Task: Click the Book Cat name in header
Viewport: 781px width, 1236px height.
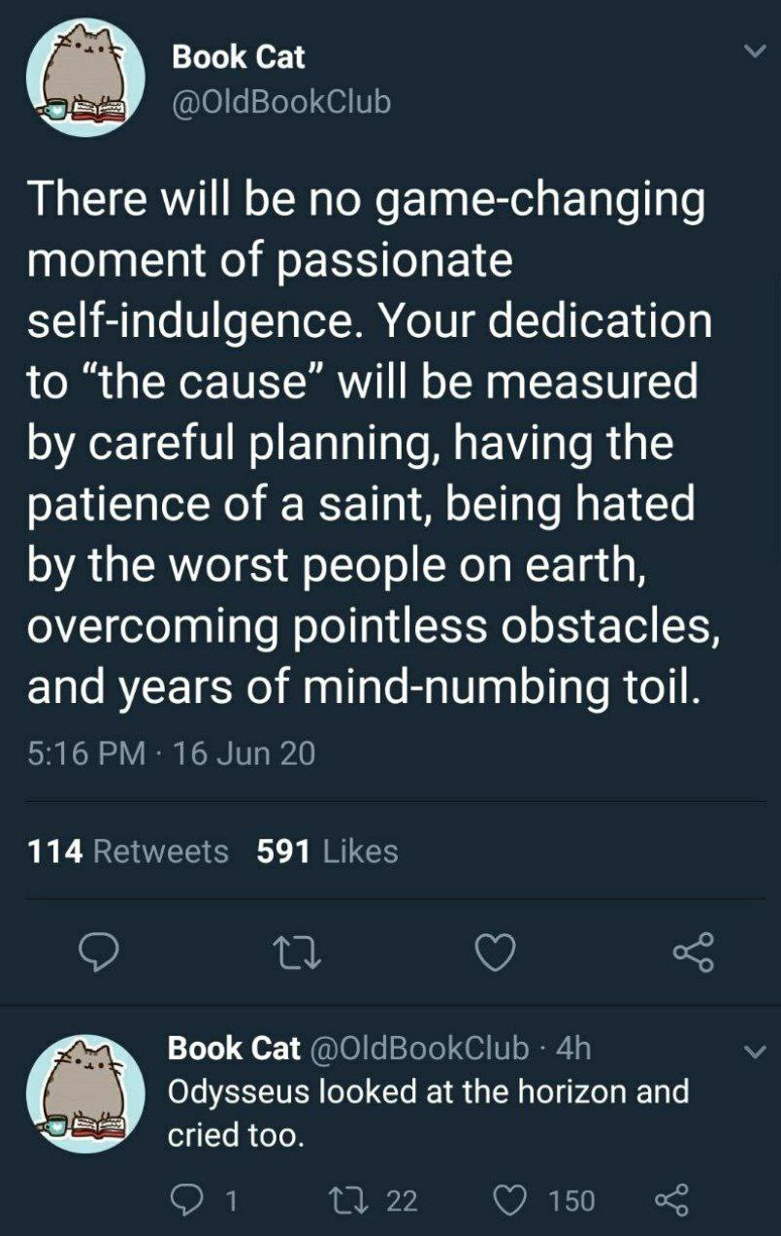Action: [x=238, y=57]
